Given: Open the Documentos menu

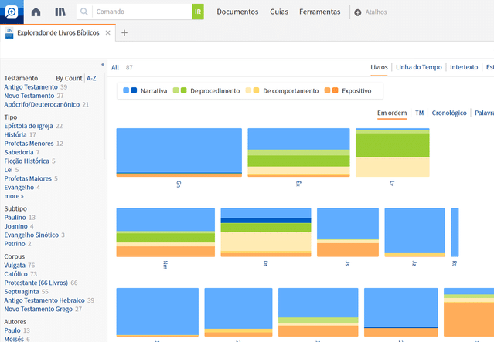Looking at the screenshot, I should pos(237,12).
